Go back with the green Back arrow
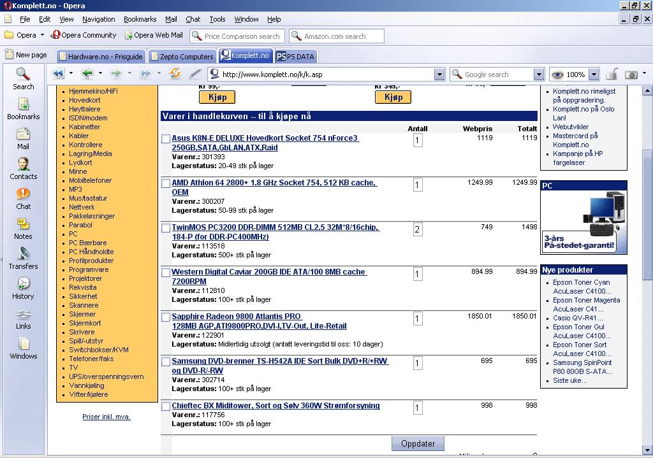Image resolution: width=653 pixels, height=458 pixels. (x=87, y=74)
